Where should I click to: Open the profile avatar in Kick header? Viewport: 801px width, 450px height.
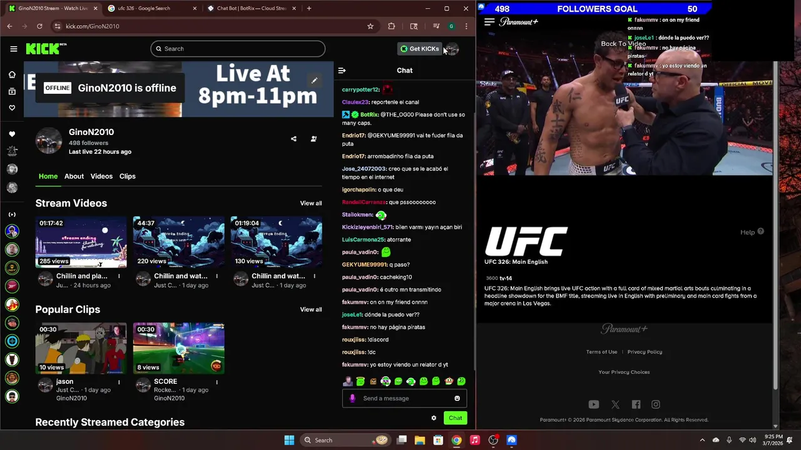(x=452, y=49)
